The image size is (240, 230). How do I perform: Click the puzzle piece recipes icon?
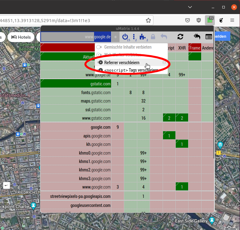[x=143, y=37]
